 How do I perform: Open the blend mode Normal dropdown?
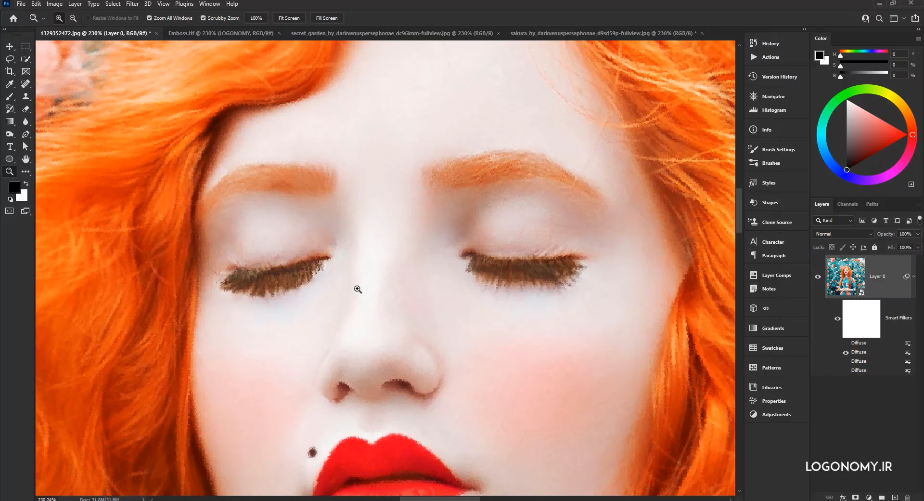tap(843, 234)
